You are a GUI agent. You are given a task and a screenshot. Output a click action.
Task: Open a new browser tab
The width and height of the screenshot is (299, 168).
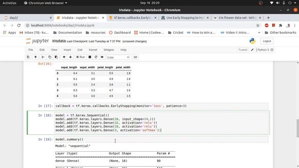(x=268, y=18)
